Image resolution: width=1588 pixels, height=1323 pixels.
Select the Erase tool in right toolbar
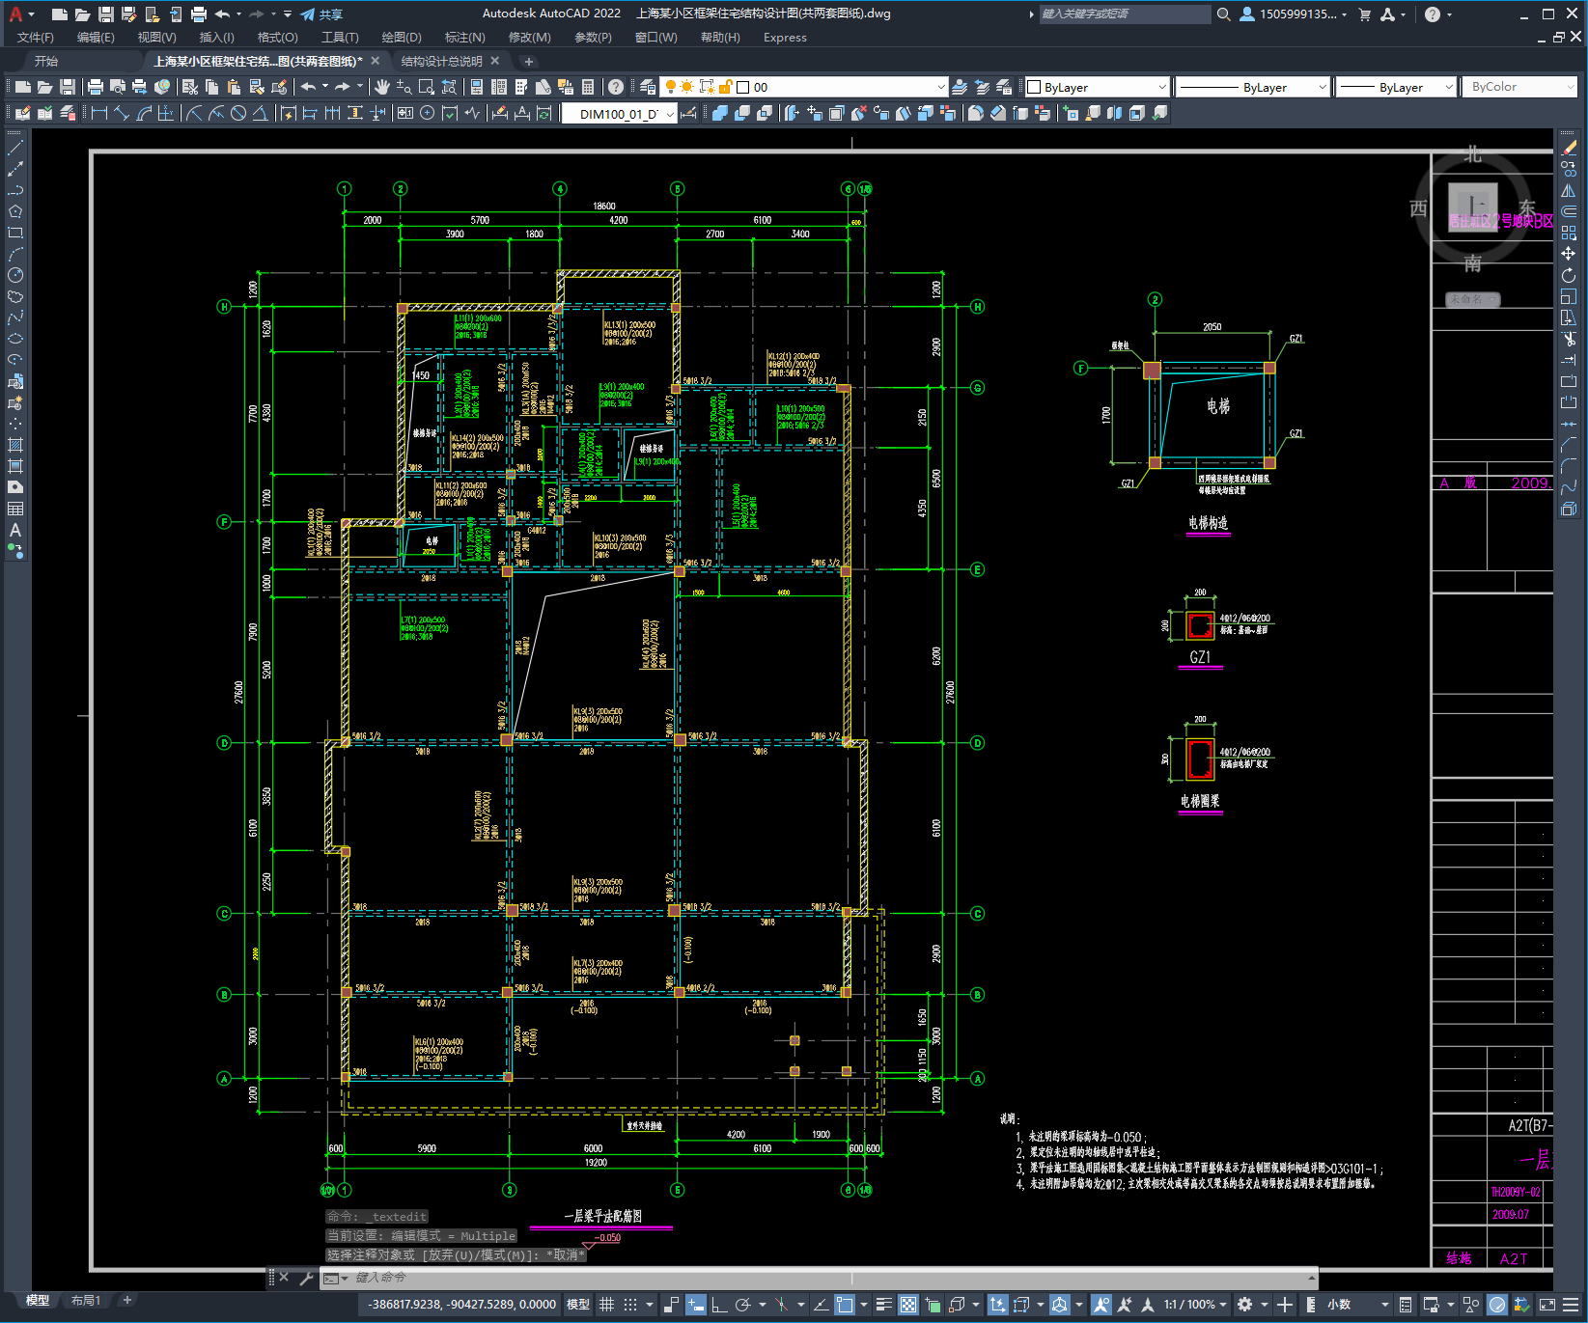(x=1569, y=148)
